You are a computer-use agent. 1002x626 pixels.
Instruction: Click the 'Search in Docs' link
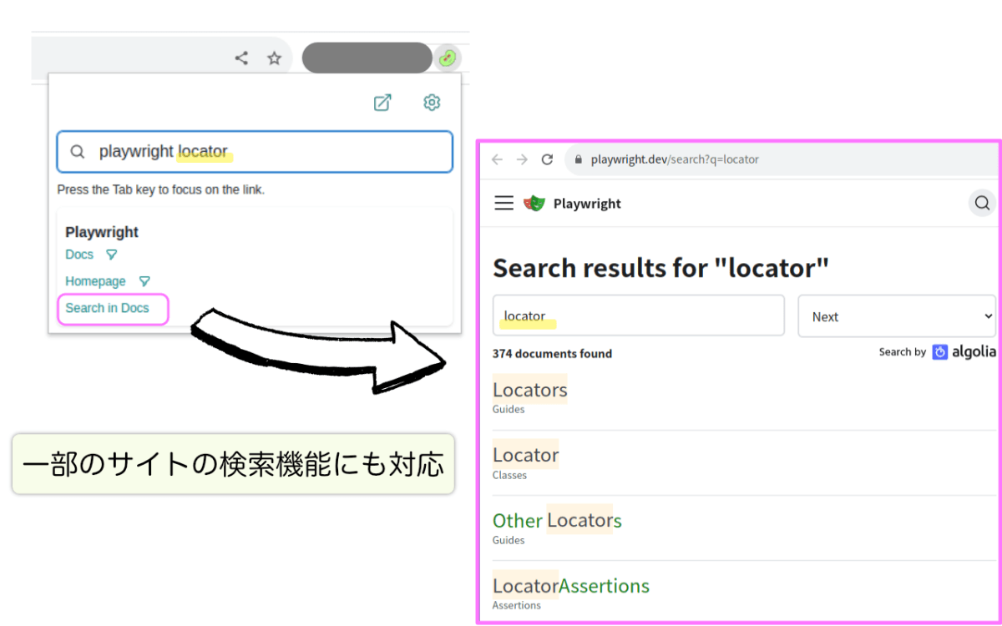click(x=107, y=308)
